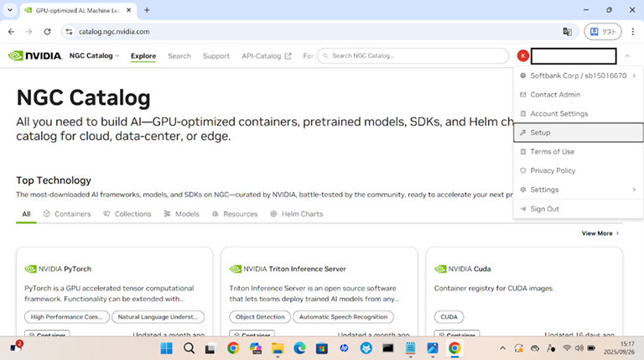644x360 pixels.
Task: Open Terms of Use menu entry
Action: tap(579, 152)
